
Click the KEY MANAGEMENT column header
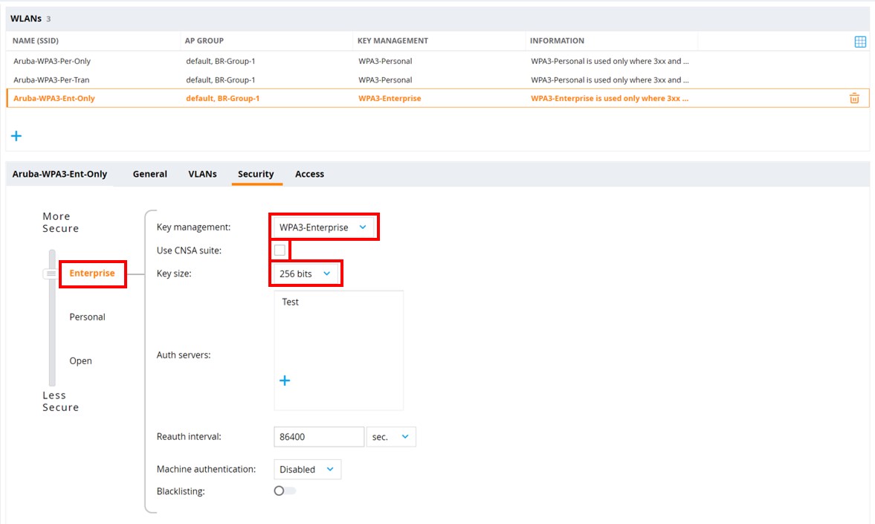coord(393,41)
